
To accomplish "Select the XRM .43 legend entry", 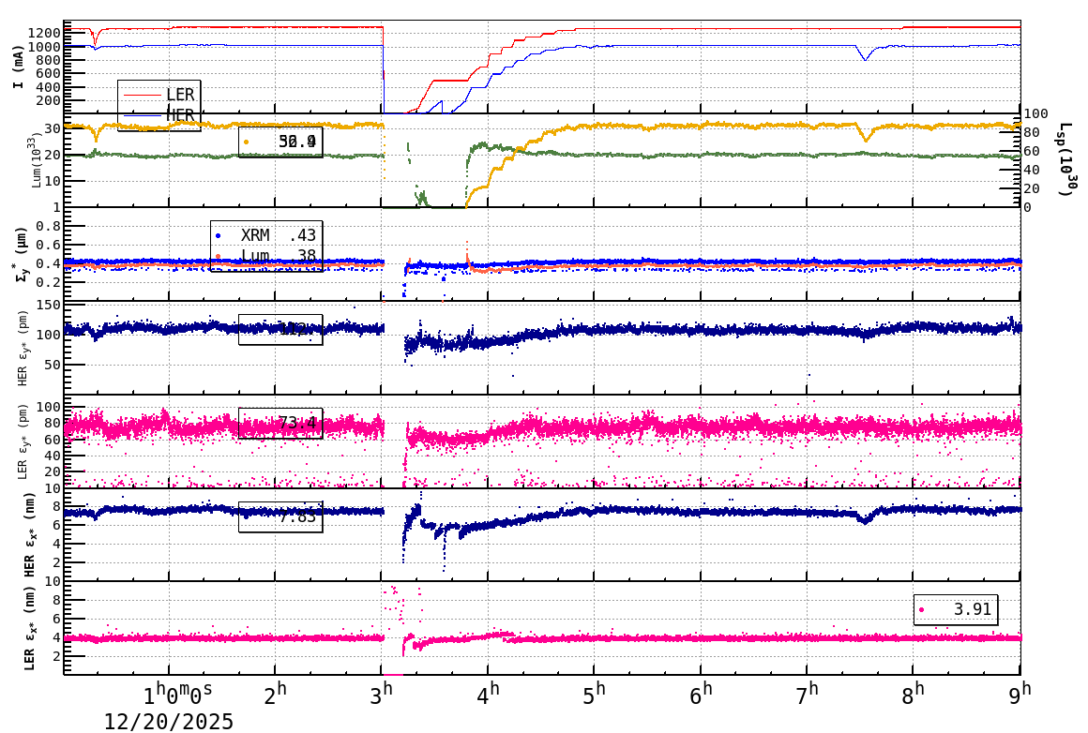I will [266, 235].
